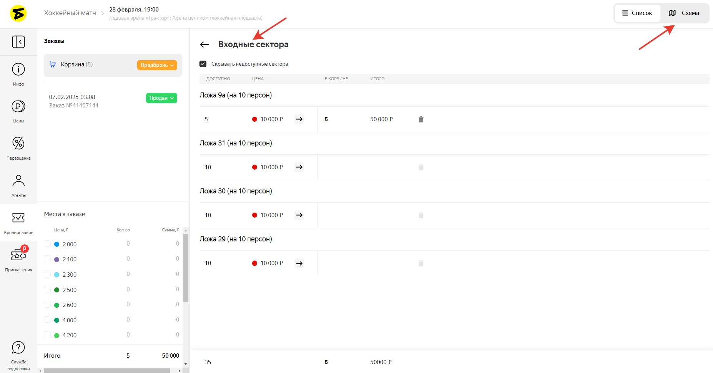The image size is (713, 373).
Task: Click the purple 2 100 price color dot
Action: click(57, 259)
